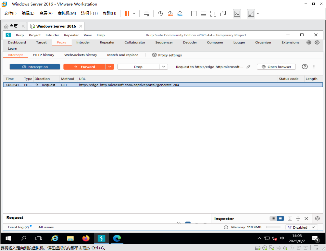
Task: Expand the Drop button options arrow
Action: pos(164,67)
